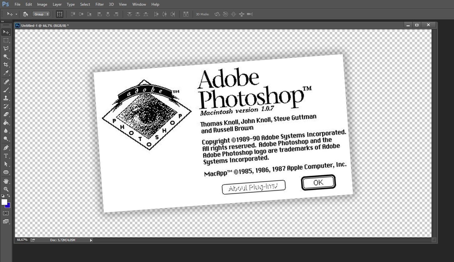Viewport: 454px width, 262px height.
Task: Select the Magic Wand tool
Action: coord(6,57)
